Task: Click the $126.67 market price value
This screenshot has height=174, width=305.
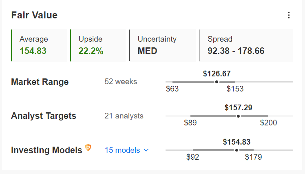Action: coord(217,74)
